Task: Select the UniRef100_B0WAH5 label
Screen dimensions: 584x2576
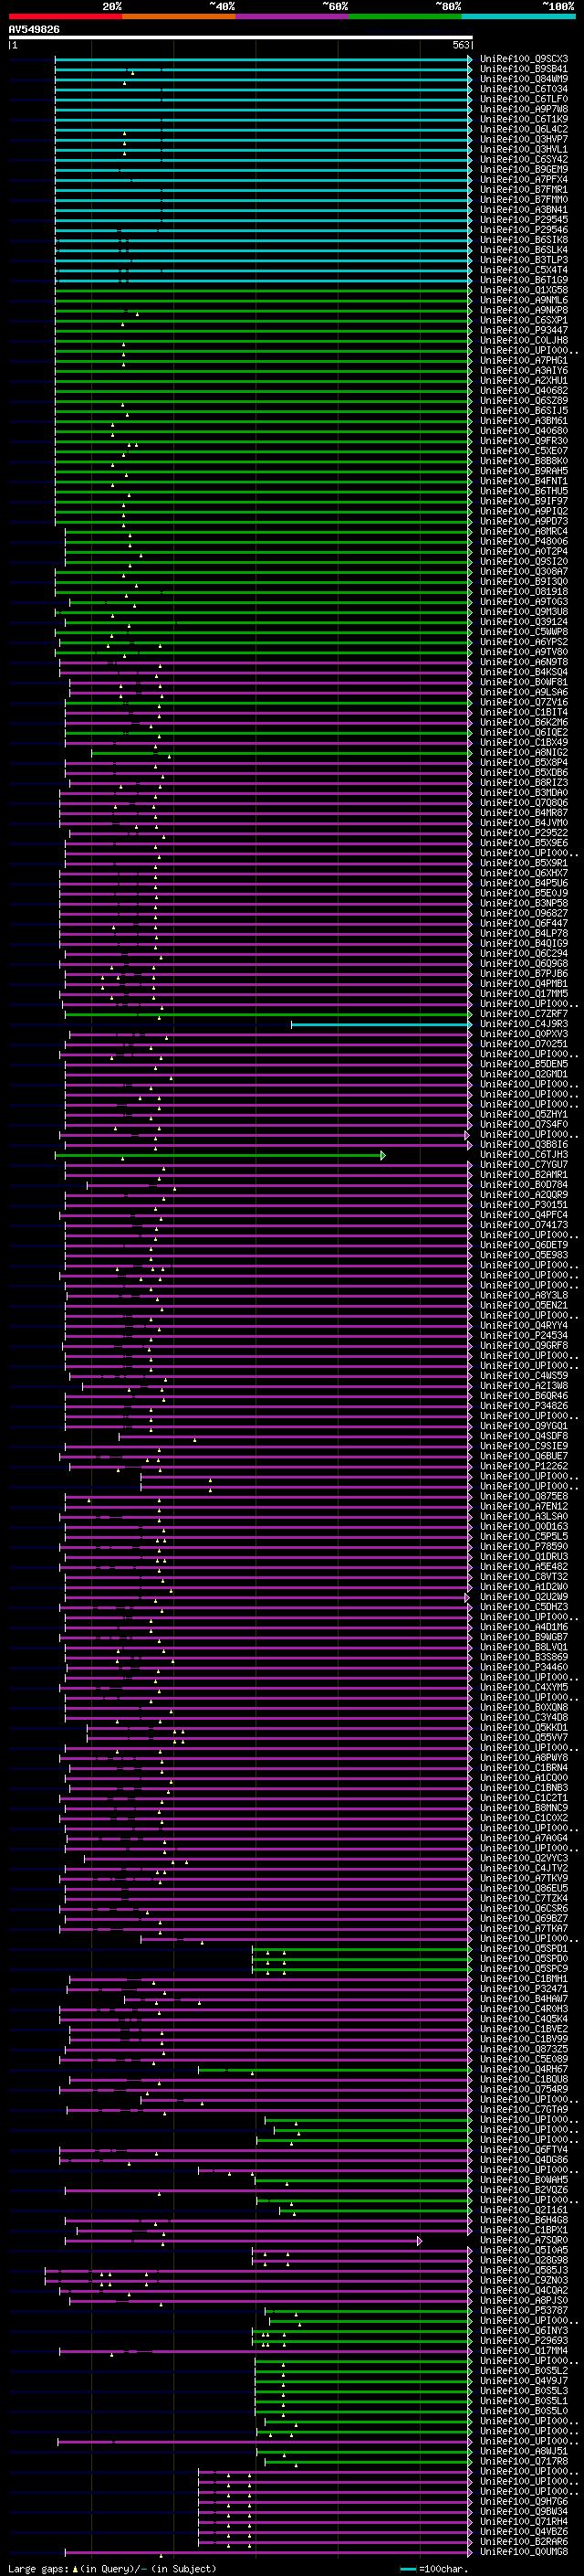Action: [524, 2181]
